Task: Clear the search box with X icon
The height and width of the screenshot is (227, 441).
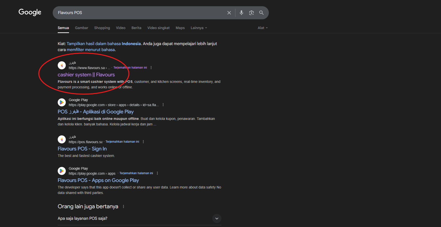Action: point(229,13)
